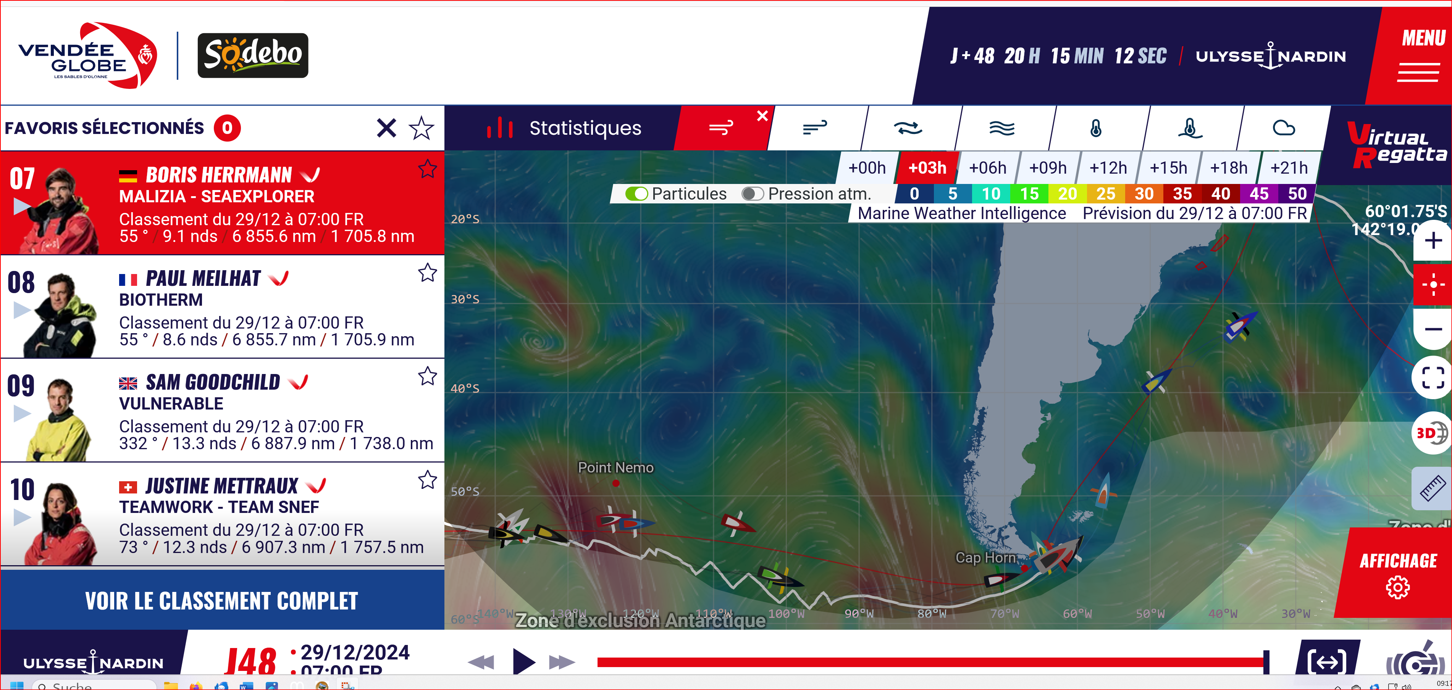Click the timeline range expand bracket button
Viewport: 1452px width, 690px height.
1326,661
